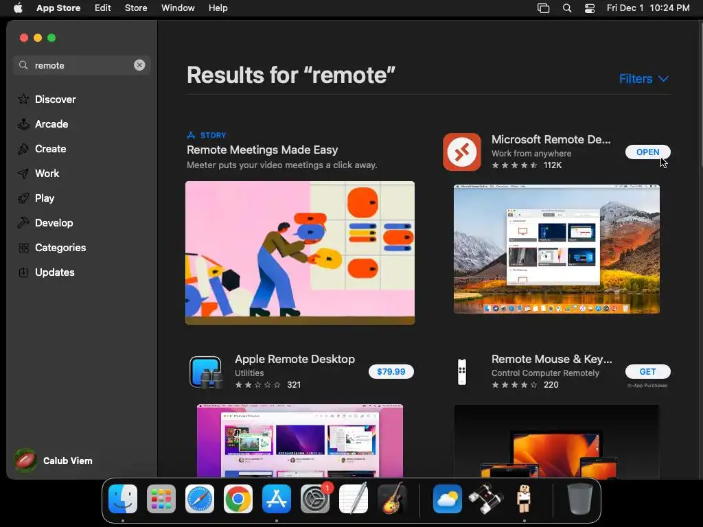Open Weather app from the Dock
The image size is (703, 527).
click(448, 499)
